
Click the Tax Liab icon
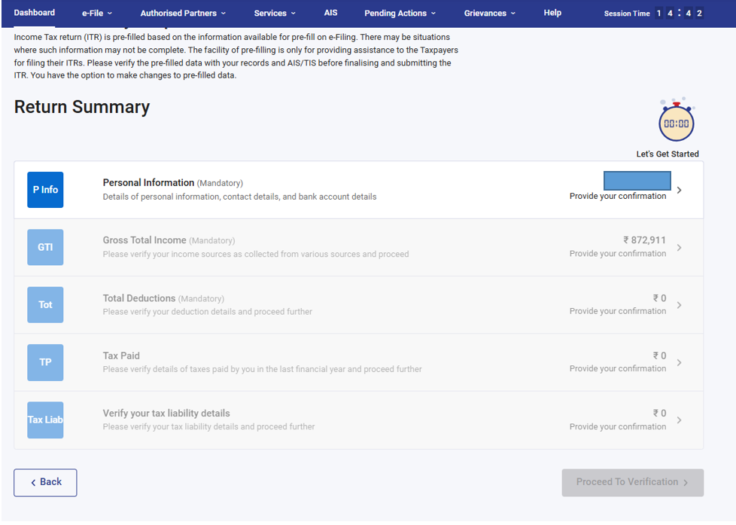[x=45, y=420]
